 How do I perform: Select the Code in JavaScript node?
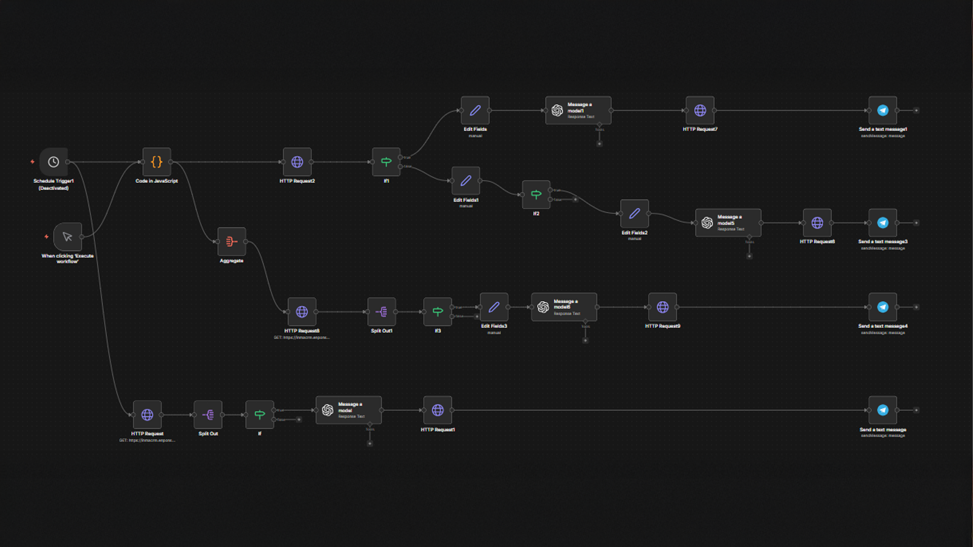pos(157,162)
